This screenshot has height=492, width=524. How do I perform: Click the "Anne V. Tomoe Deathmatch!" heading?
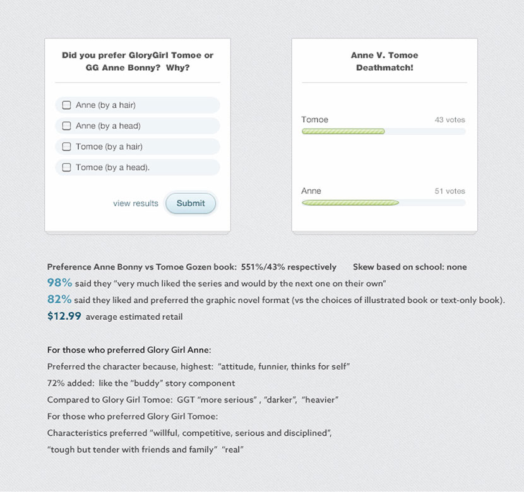(x=384, y=61)
